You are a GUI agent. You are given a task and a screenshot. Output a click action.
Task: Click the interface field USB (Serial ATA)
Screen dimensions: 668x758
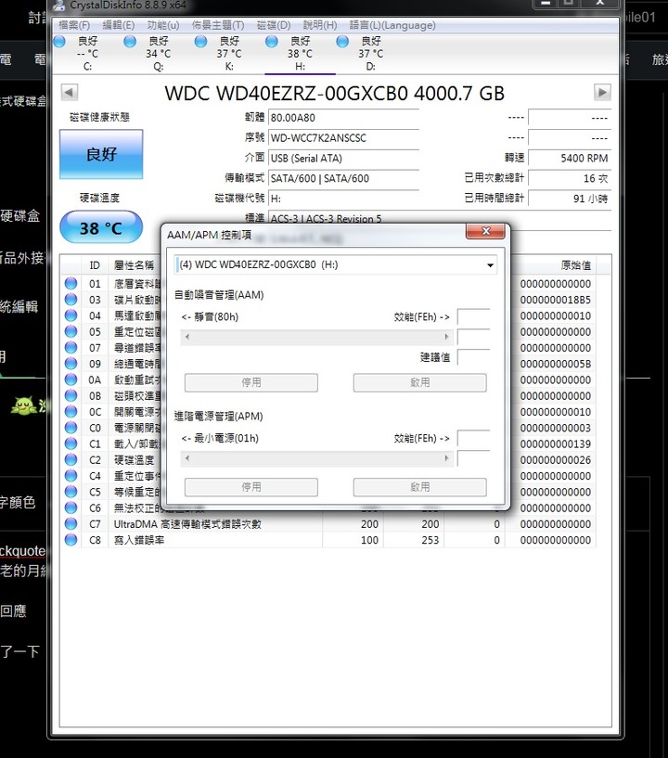click(x=343, y=159)
